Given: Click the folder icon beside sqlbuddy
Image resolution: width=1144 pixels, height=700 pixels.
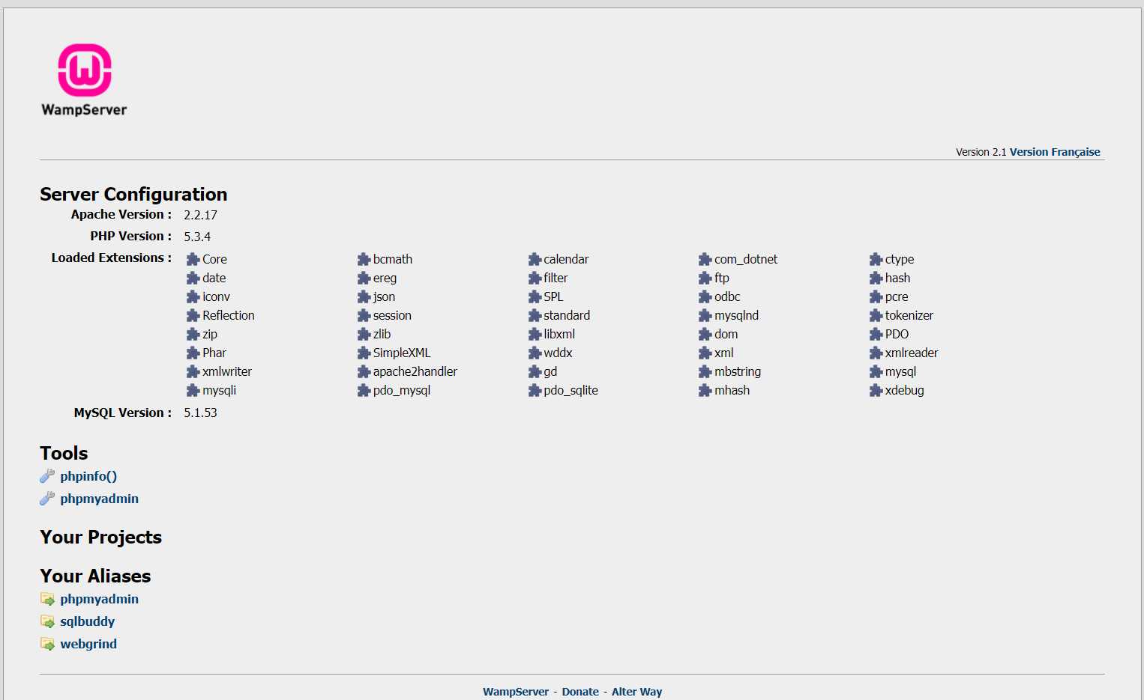Looking at the screenshot, I should (x=47, y=621).
